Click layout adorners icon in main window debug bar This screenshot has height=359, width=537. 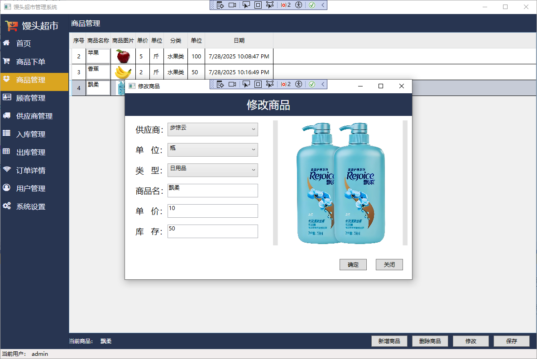pos(258,5)
